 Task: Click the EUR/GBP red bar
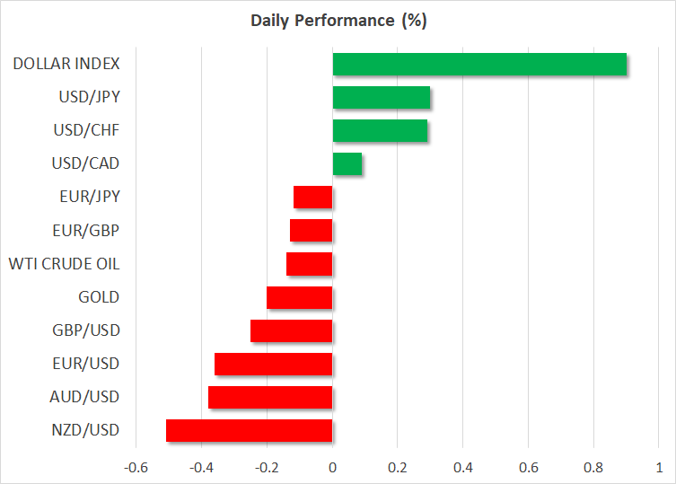click(x=312, y=230)
